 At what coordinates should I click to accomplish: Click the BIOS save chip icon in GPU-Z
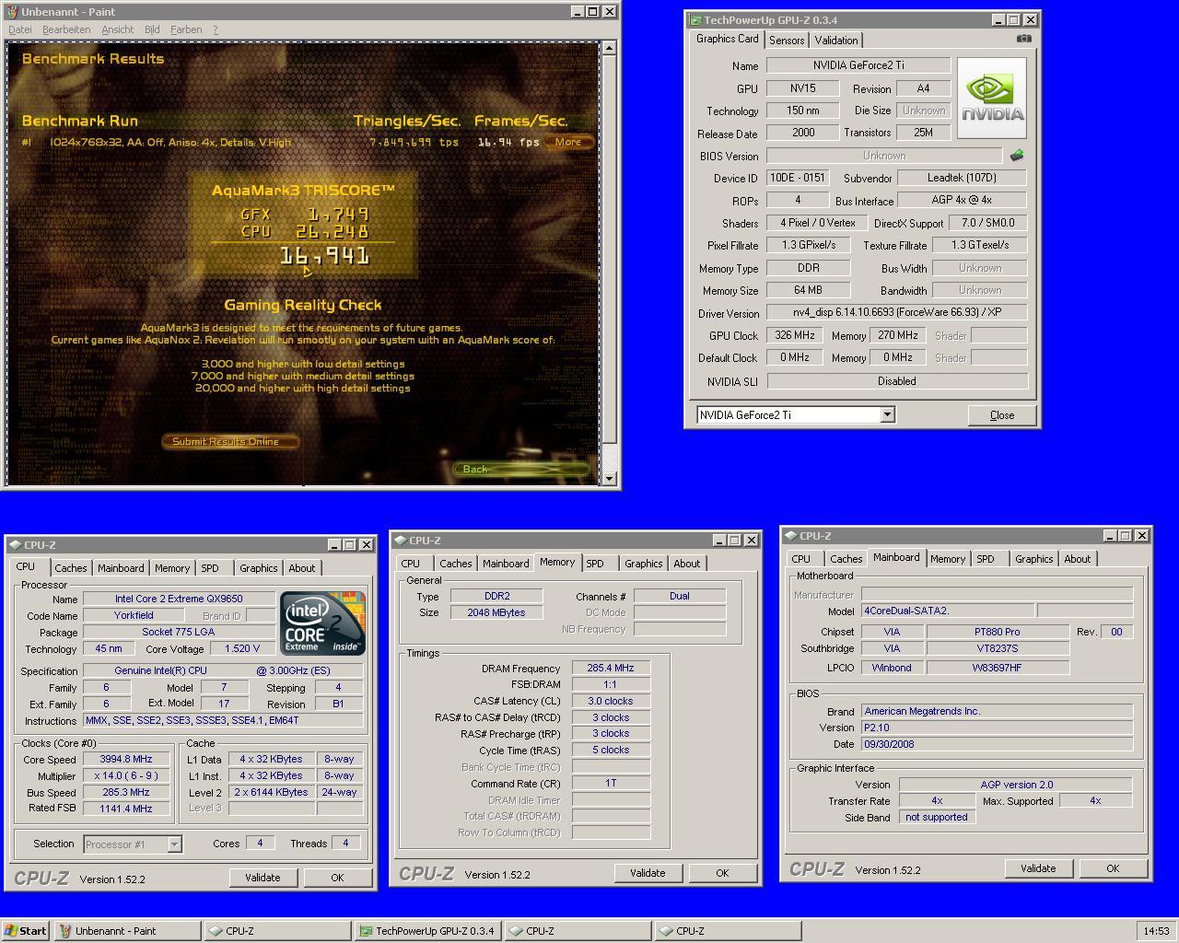(1017, 156)
